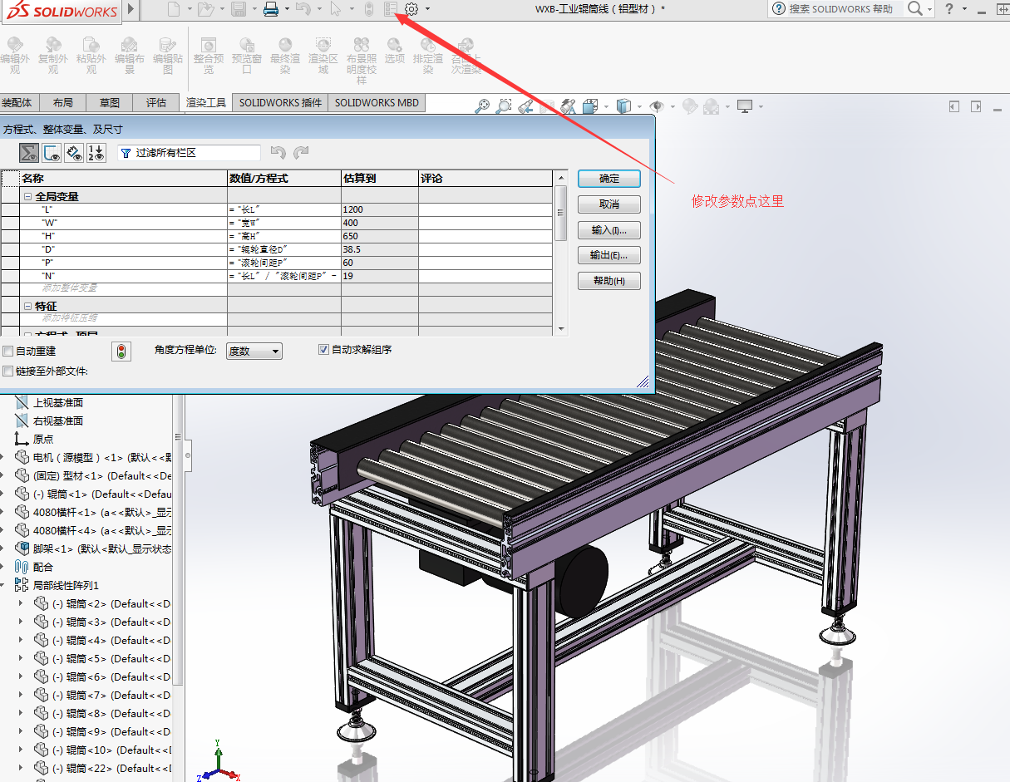This screenshot has height=782, width=1010.
Task: Select 上视基准面 in feature tree
Action: click(57, 402)
